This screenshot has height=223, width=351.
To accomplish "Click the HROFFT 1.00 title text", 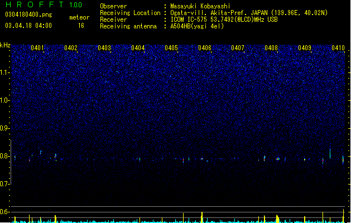I will [x=44, y=4].
